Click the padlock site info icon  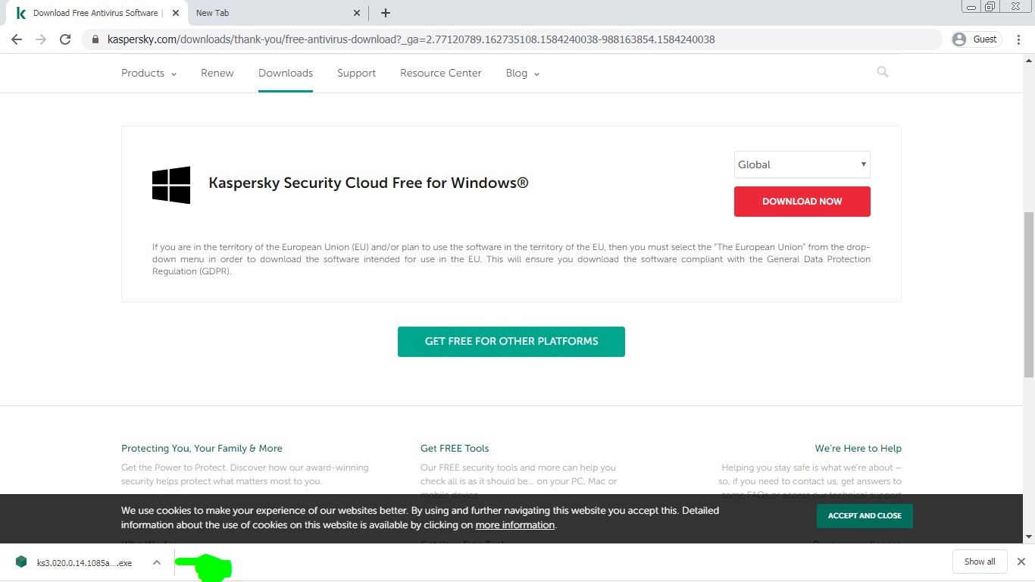coord(95,39)
